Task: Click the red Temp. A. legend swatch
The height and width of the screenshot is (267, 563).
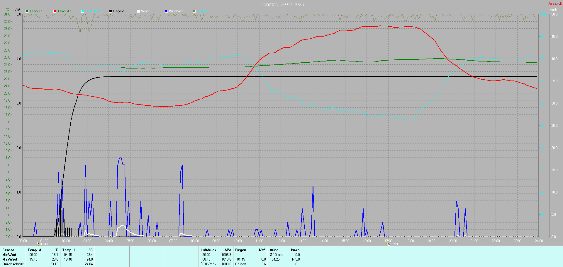Action: [x=55, y=11]
